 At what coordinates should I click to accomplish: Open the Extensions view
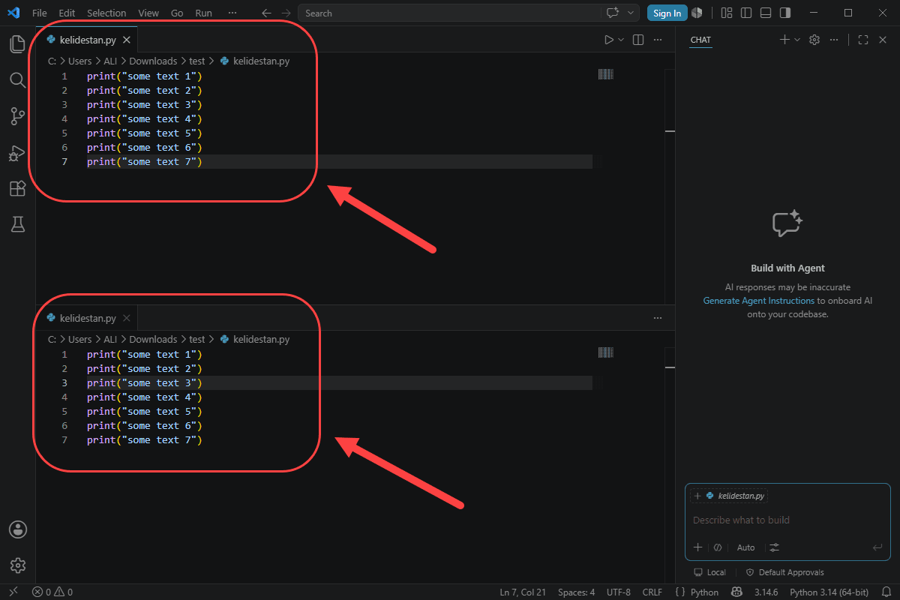(18, 188)
